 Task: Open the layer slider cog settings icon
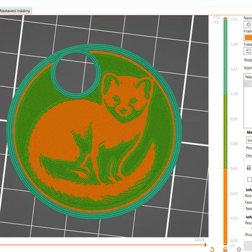239,249
